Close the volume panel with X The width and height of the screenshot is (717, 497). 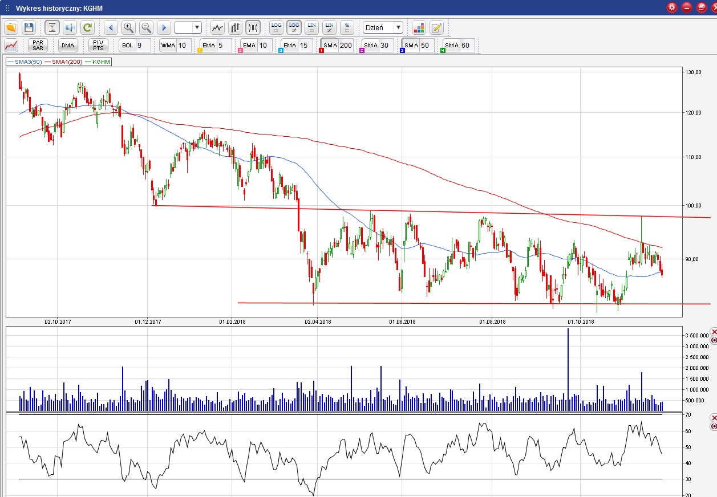pos(713,332)
